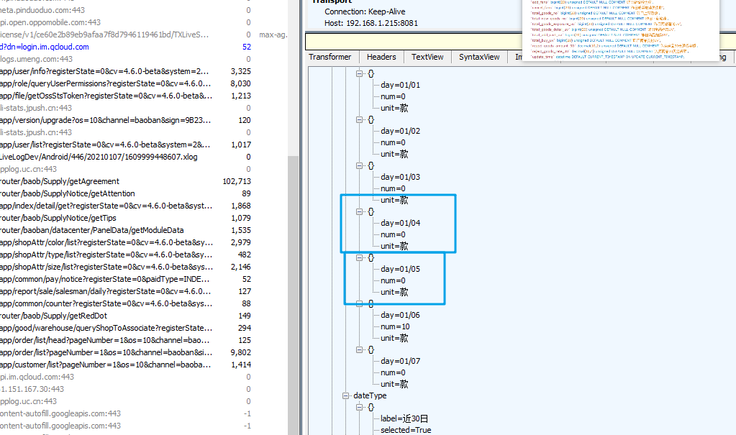736x435 pixels.
Task: Switch to the Transformer tab
Action: click(330, 57)
